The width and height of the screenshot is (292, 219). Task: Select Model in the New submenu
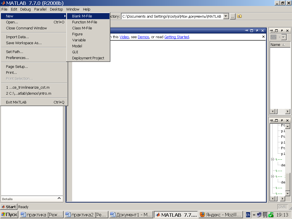click(x=88, y=46)
